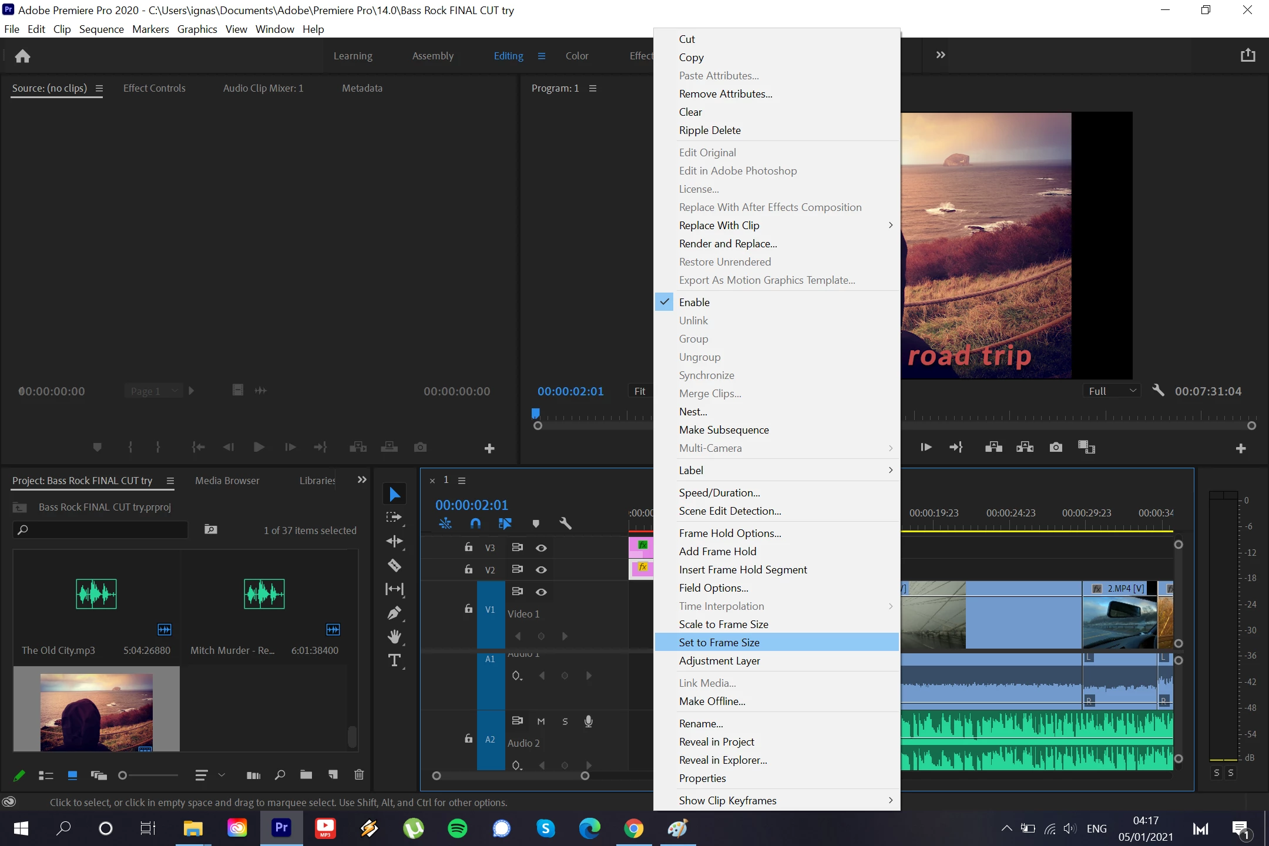The image size is (1269, 846).
Task: Select the Hand tool
Action: (x=394, y=636)
